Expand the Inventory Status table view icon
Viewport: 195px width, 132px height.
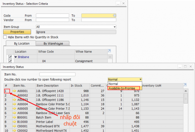185,85
